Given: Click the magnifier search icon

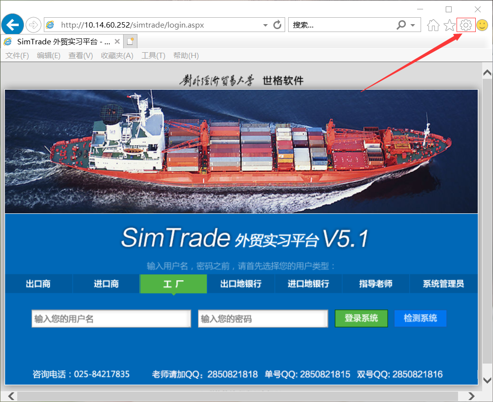Looking at the screenshot, I should coord(401,25).
